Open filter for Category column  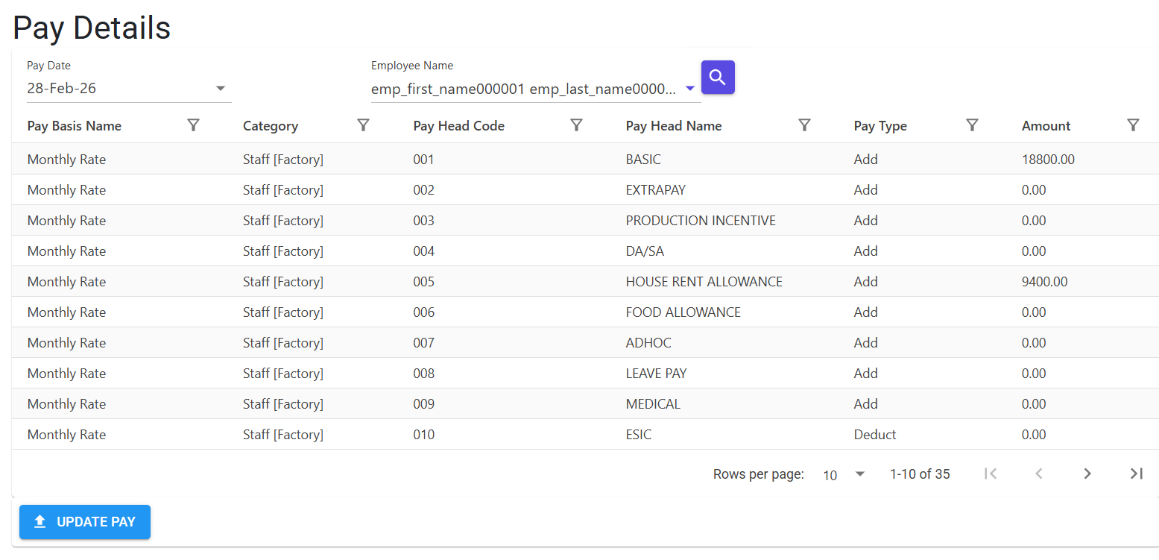tap(364, 125)
